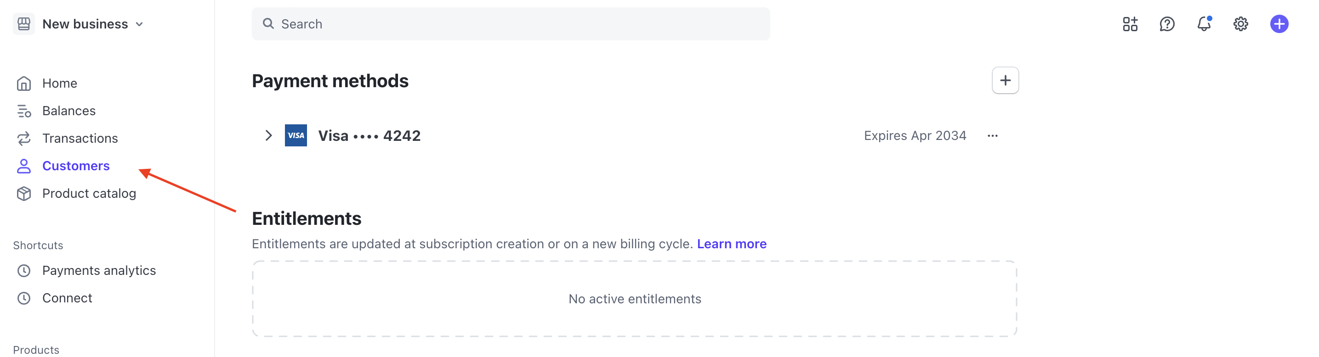Add a new payment method

(1005, 80)
